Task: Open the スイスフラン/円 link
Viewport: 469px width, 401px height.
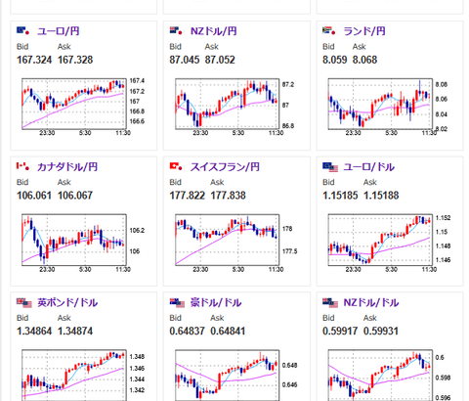Action: pos(225,167)
